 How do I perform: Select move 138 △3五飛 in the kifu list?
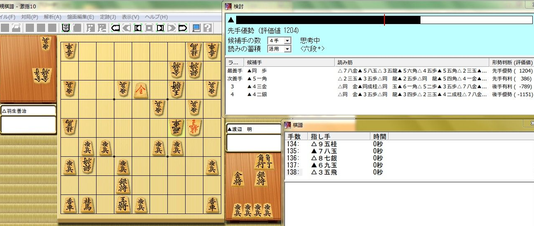tap(336, 172)
